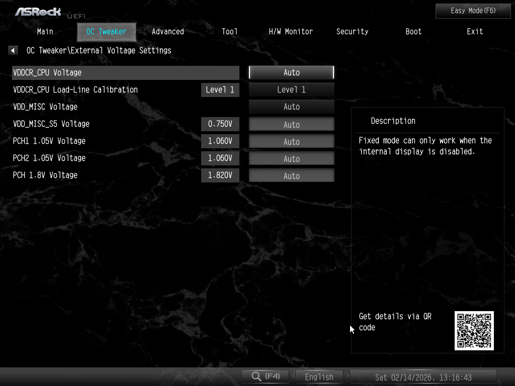The height and width of the screenshot is (386, 515).
Task: Edit VDD_MISC_S5 Voltage Auto field
Action: [x=291, y=124]
